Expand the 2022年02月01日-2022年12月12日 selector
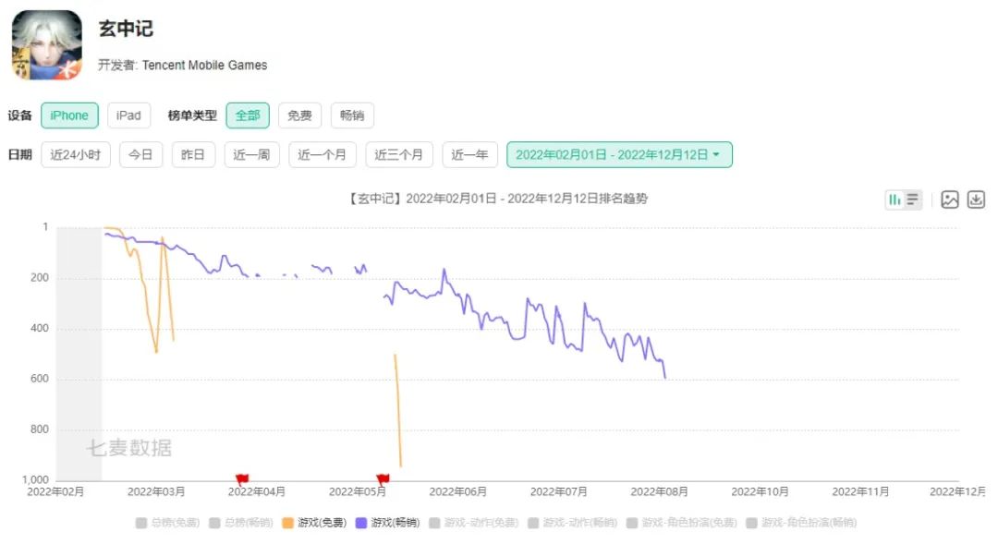The width and height of the screenshot is (998, 544). (615, 155)
